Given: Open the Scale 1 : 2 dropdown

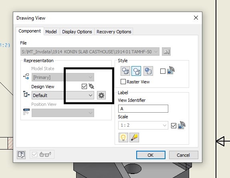Looking at the screenshot, I should pyautogui.click(x=143, y=125).
